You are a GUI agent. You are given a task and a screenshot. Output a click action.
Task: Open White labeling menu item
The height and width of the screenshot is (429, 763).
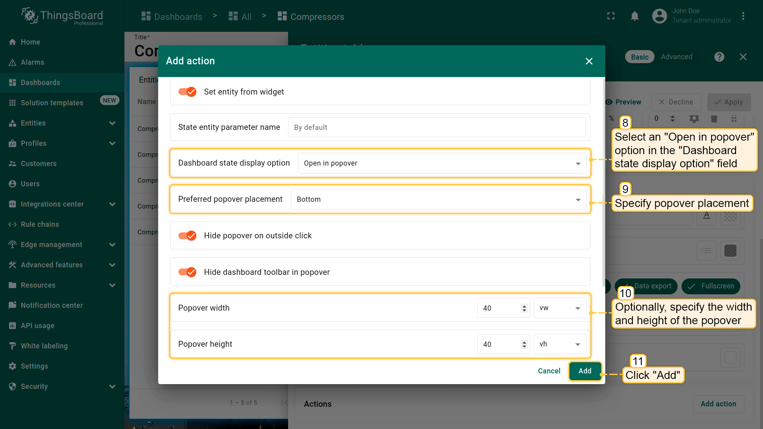point(44,346)
